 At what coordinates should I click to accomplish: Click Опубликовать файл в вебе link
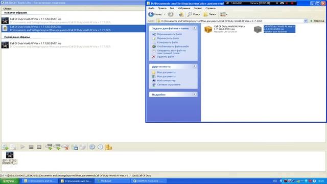[x=173, y=47]
